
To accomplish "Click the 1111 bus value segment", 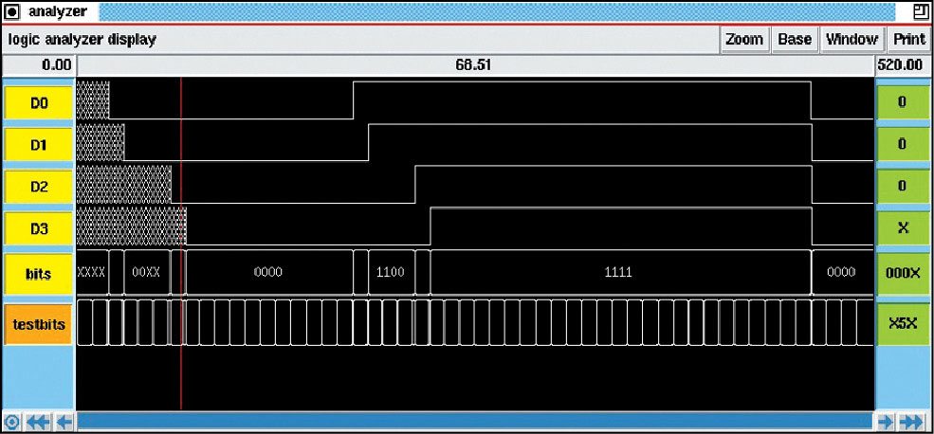I will pyautogui.click(x=618, y=272).
